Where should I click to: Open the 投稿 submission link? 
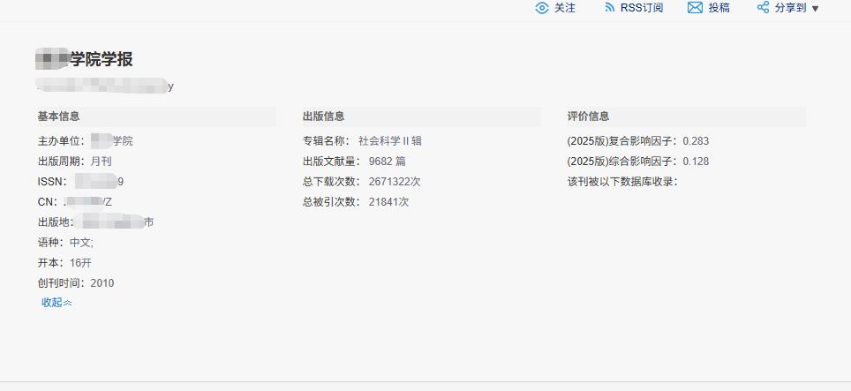[719, 8]
